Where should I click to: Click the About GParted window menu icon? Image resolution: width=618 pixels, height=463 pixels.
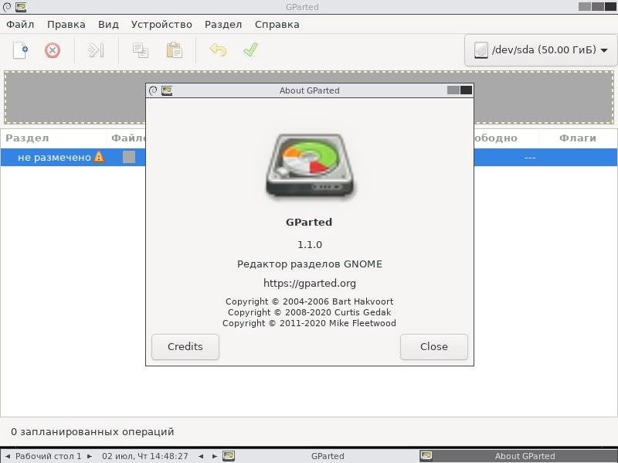coord(153,90)
